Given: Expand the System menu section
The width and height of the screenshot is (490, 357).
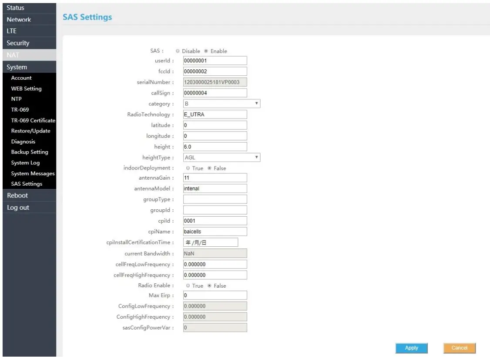Looking at the screenshot, I should (x=17, y=67).
